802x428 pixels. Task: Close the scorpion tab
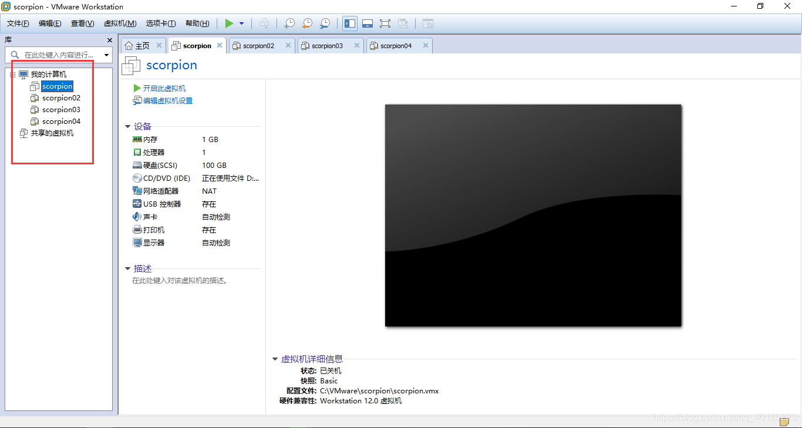(x=220, y=45)
